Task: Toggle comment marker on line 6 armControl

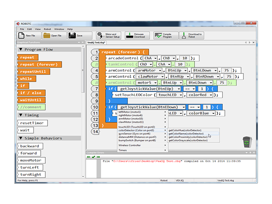Action: (96, 83)
